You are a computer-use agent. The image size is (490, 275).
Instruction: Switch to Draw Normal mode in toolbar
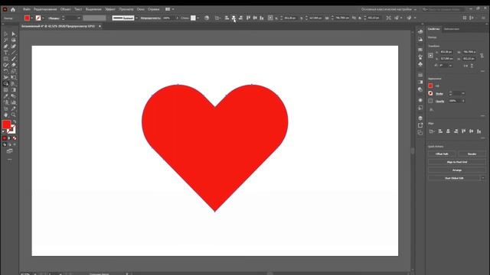5,144
